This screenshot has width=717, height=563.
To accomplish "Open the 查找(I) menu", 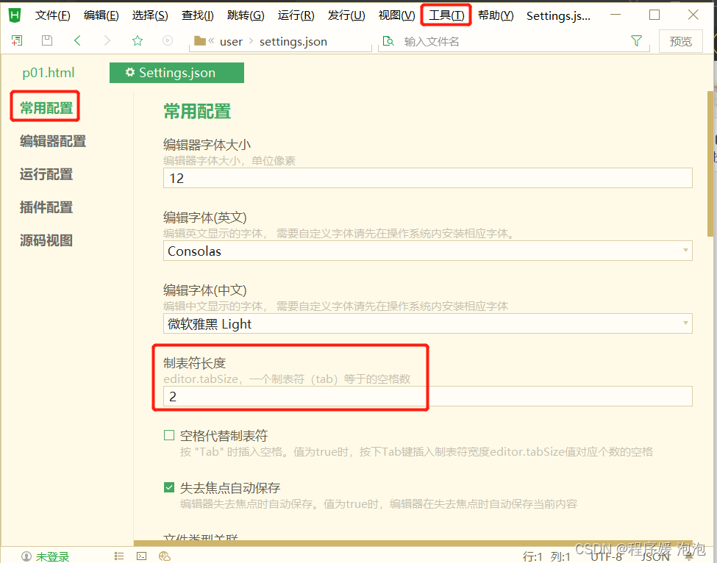I will pyautogui.click(x=198, y=15).
